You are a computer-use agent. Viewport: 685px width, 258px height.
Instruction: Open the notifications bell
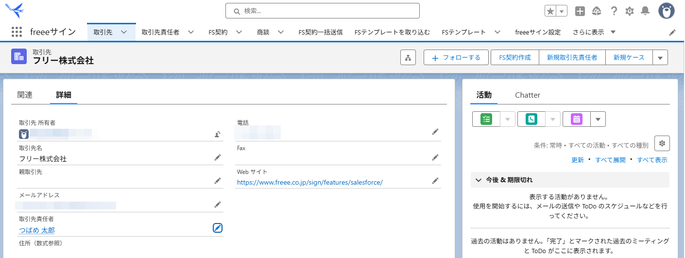pos(645,11)
